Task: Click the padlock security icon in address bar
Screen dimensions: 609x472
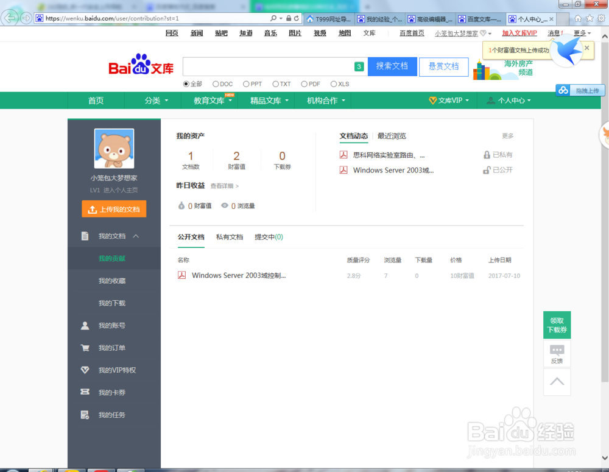Action: click(289, 18)
